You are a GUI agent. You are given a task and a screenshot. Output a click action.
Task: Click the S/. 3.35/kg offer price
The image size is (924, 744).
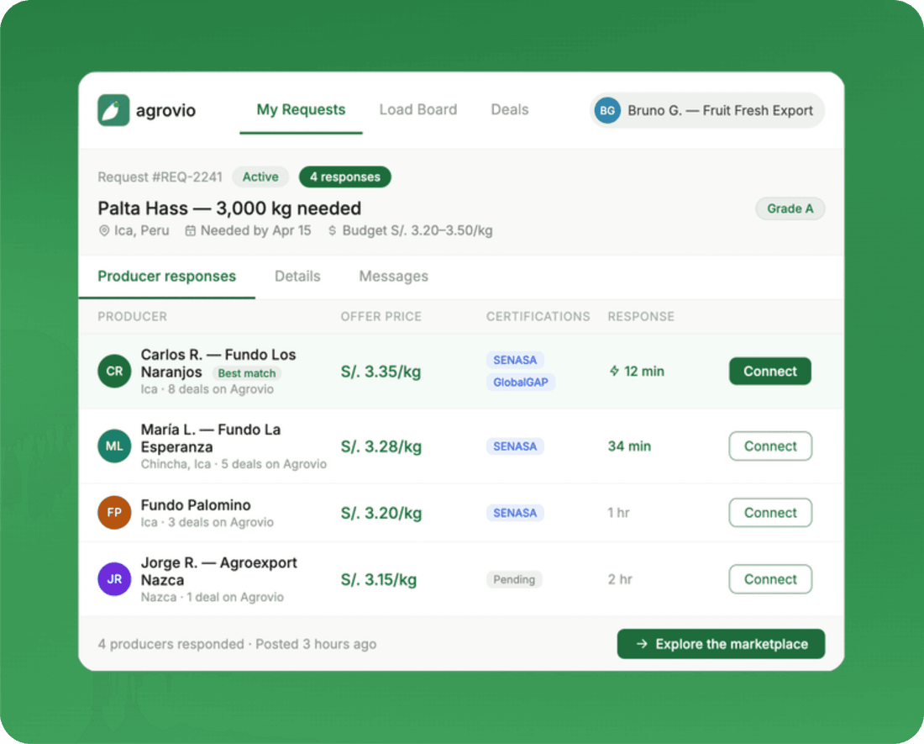(x=381, y=372)
